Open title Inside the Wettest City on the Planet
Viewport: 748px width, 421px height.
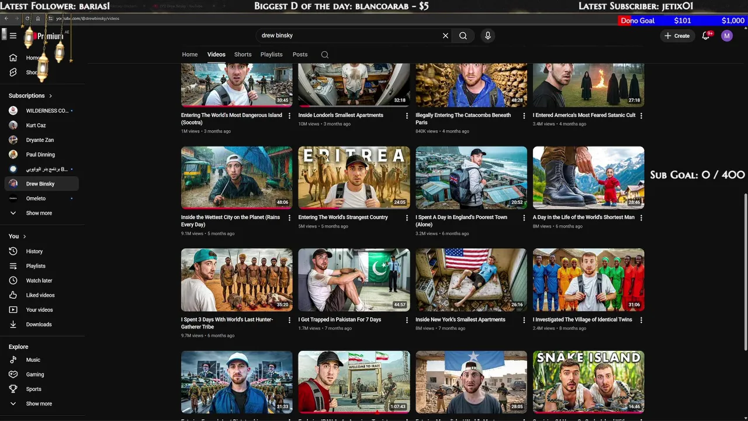tap(230, 221)
